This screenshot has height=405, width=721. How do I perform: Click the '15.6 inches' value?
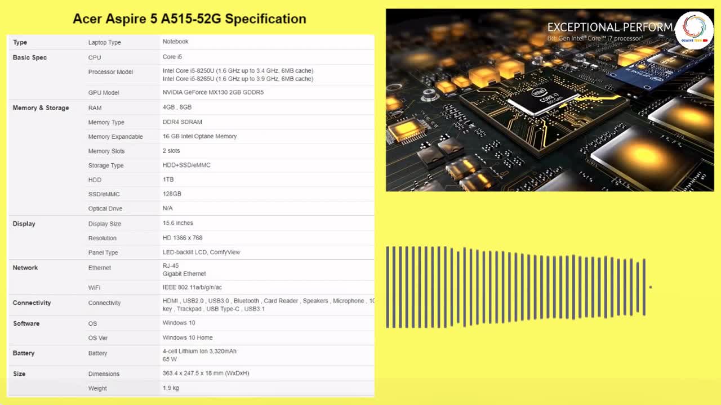[x=177, y=223]
